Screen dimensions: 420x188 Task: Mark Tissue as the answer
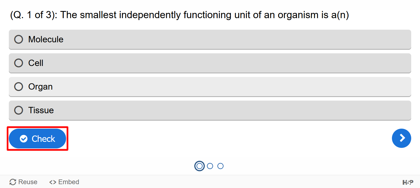18,110
